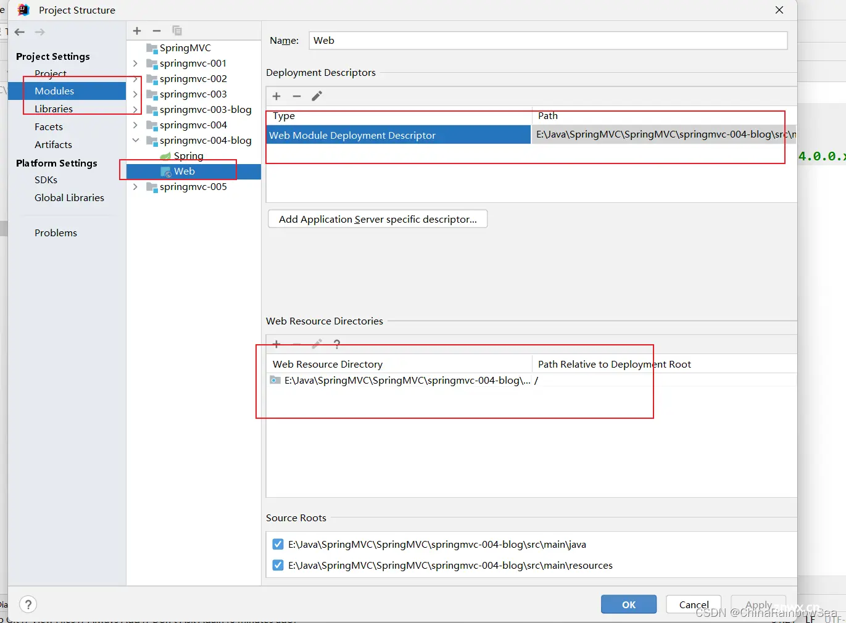Open web resource directories help question mark
This screenshot has width=846, height=623.
point(337,344)
